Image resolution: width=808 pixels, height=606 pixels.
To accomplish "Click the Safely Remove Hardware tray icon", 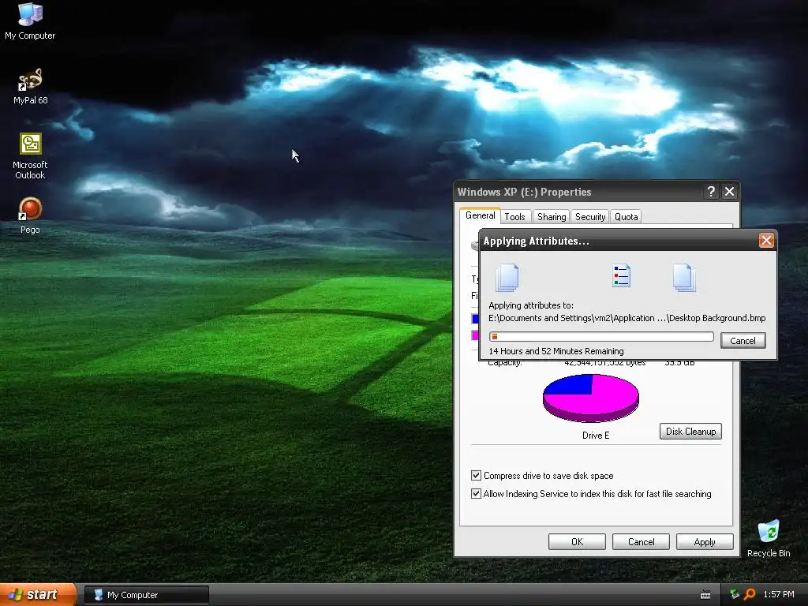I will (735, 594).
